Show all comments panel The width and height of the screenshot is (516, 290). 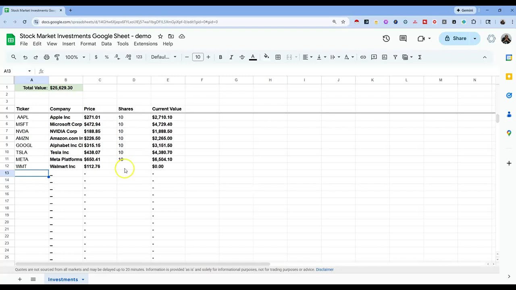403,38
